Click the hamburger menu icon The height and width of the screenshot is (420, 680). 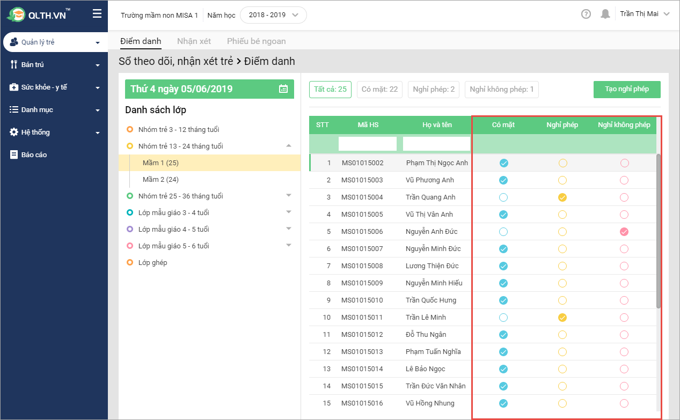pos(97,14)
